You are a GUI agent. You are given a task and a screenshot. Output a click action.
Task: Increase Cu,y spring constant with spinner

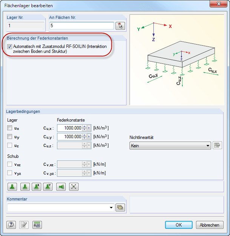coord(85,135)
